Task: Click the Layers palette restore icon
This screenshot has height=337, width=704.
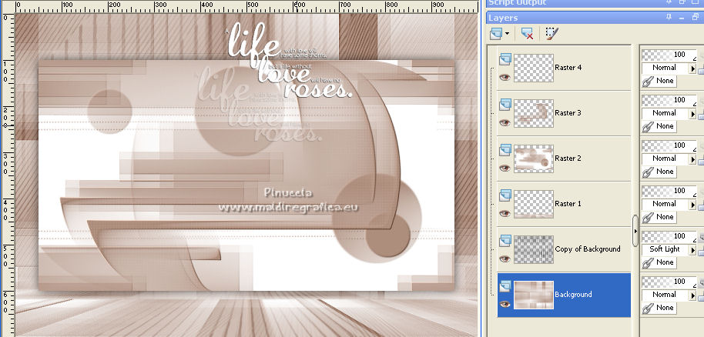Action: click(696, 18)
